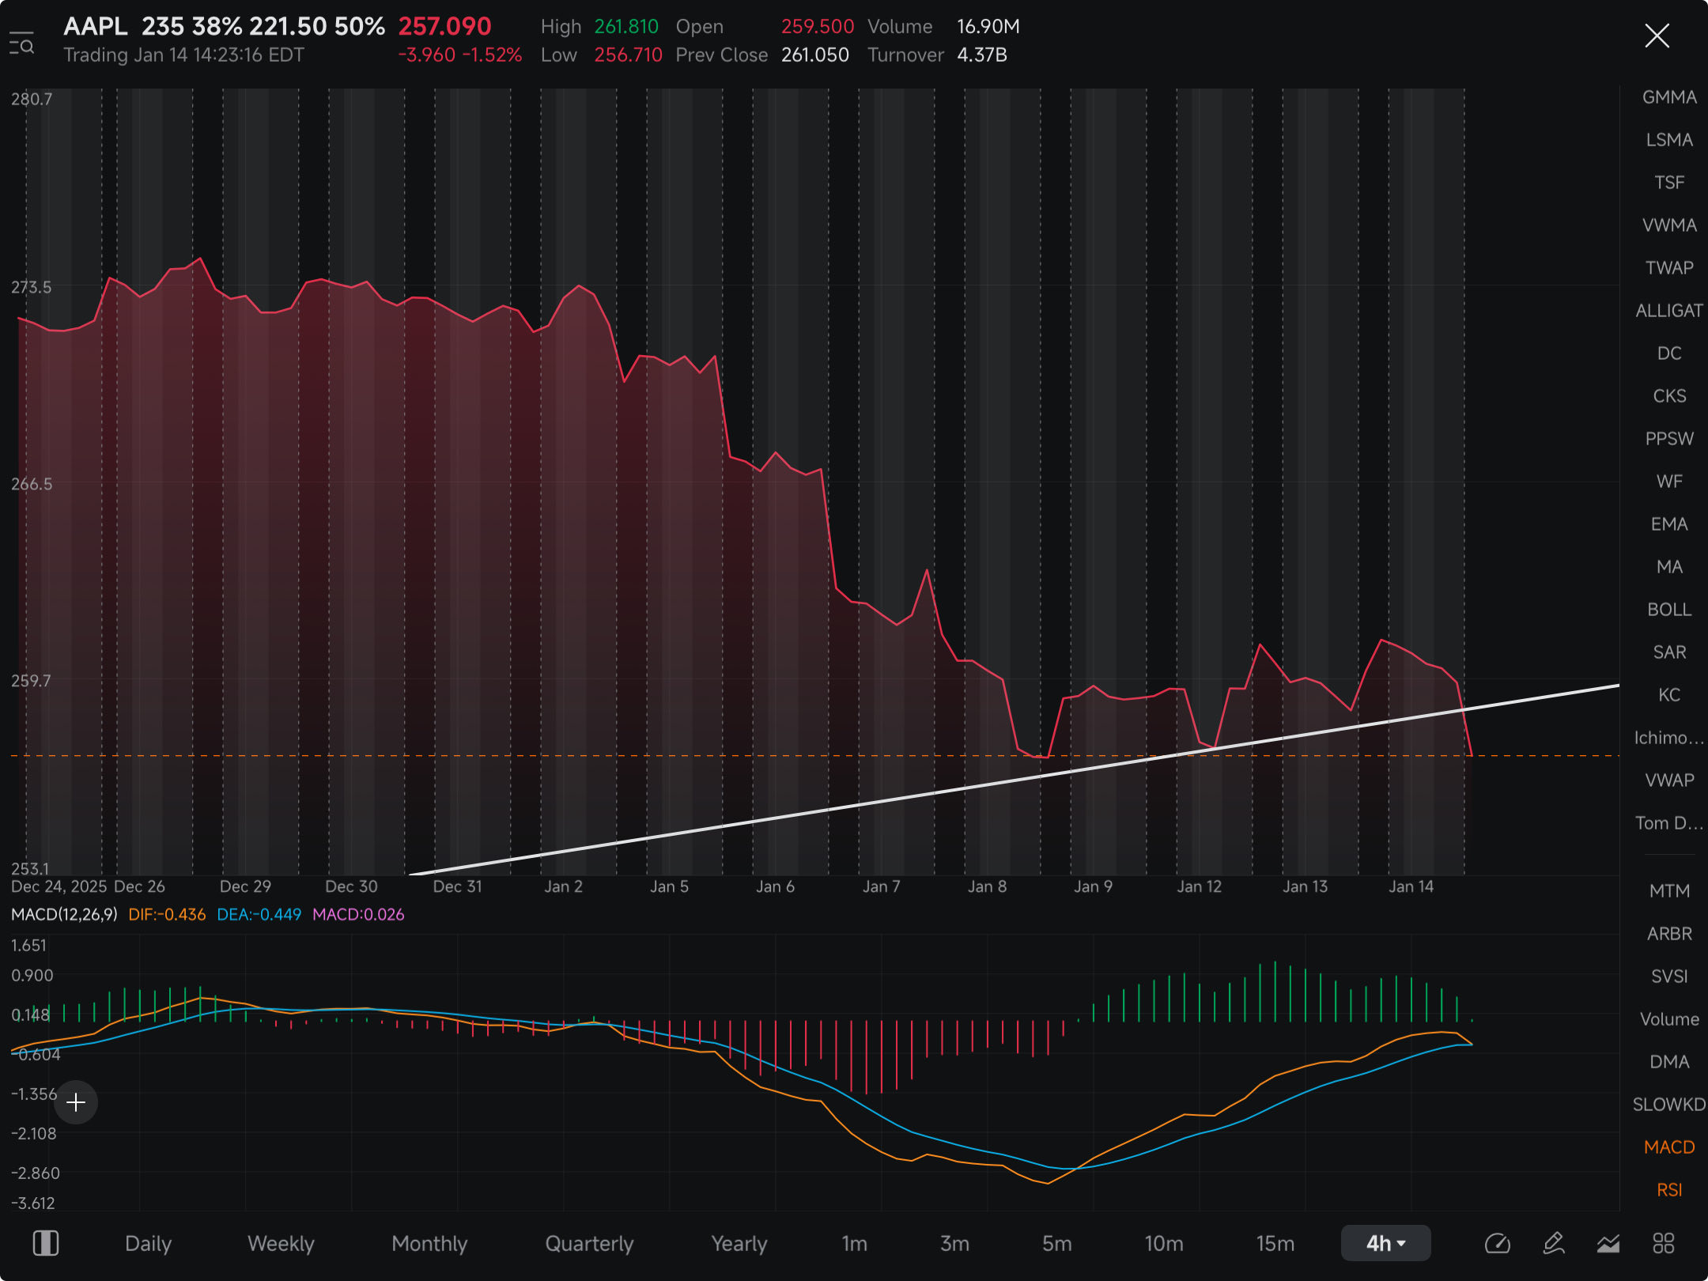Image resolution: width=1708 pixels, height=1281 pixels.
Task: Enable the DC indicator
Action: pyautogui.click(x=1669, y=353)
